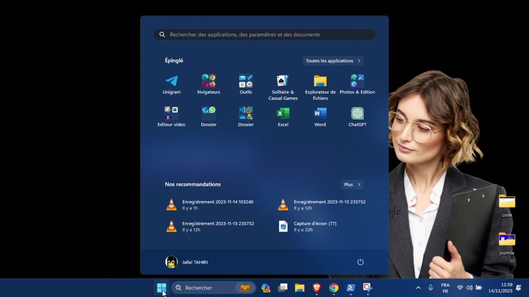529x297 pixels.
Task: Open the Photos & Edition folder
Action: click(357, 85)
